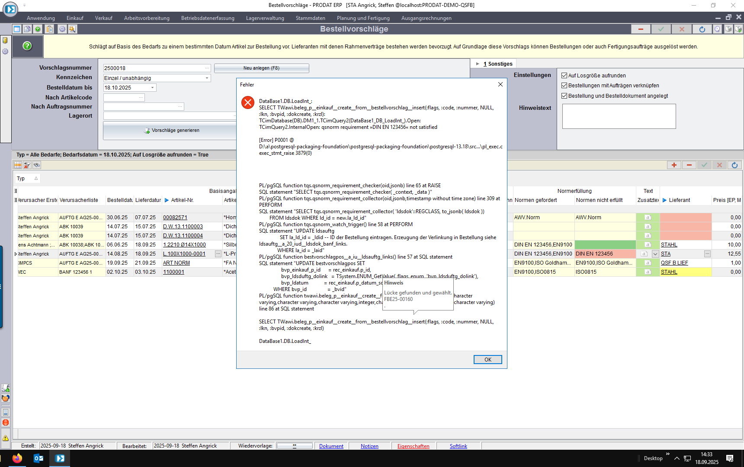Click the blue refresh icon in header toolbar
This screenshot has height=467, width=744.
coord(702,29)
